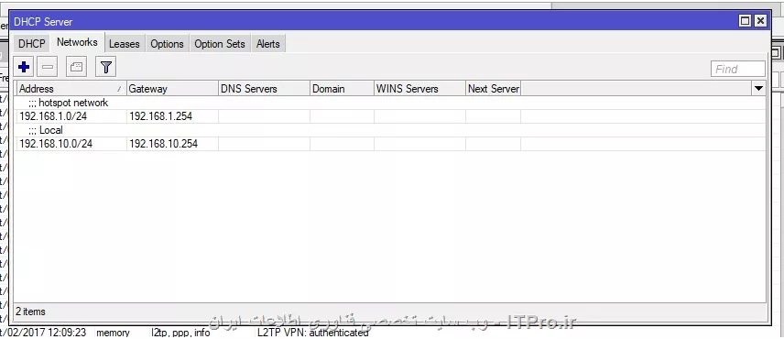Click the WINS Servers column header
The image size is (784, 339).
[419, 89]
